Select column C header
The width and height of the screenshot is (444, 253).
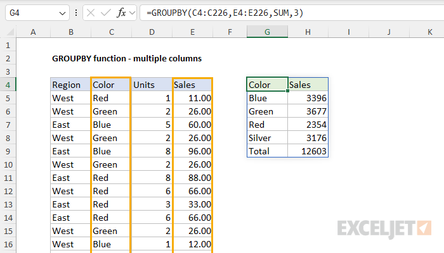tap(111, 32)
